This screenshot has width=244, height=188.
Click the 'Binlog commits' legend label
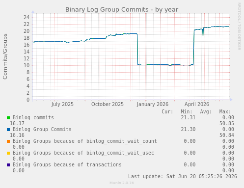tap(33, 118)
